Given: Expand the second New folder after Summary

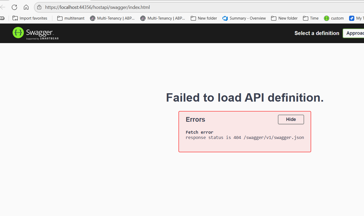Looking at the screenshot, I should [284, 18].
